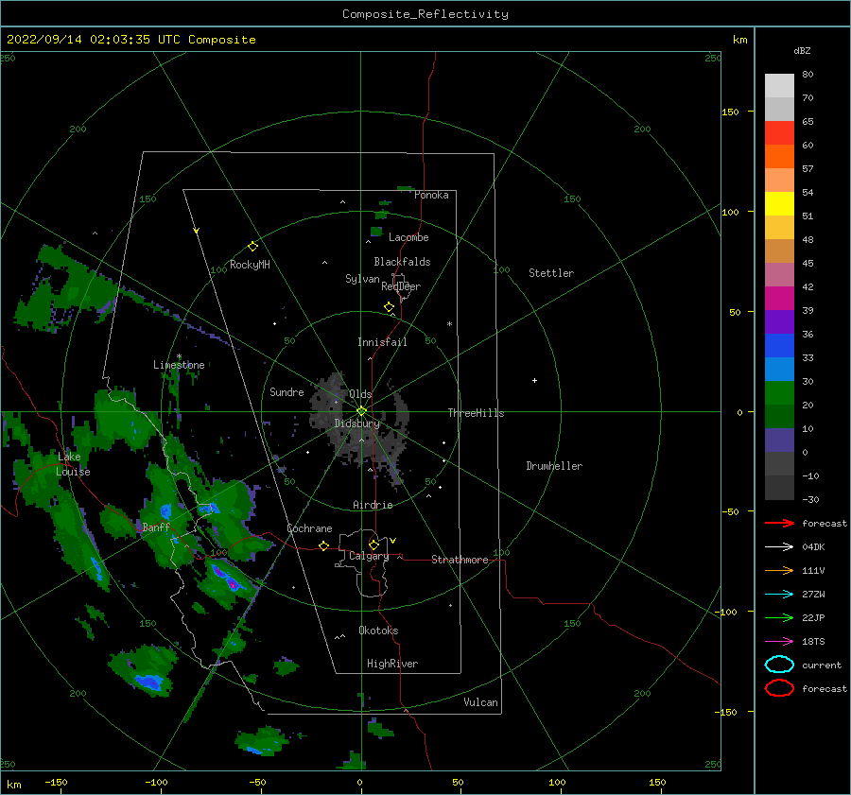Click the Olds label

[360, 393]
